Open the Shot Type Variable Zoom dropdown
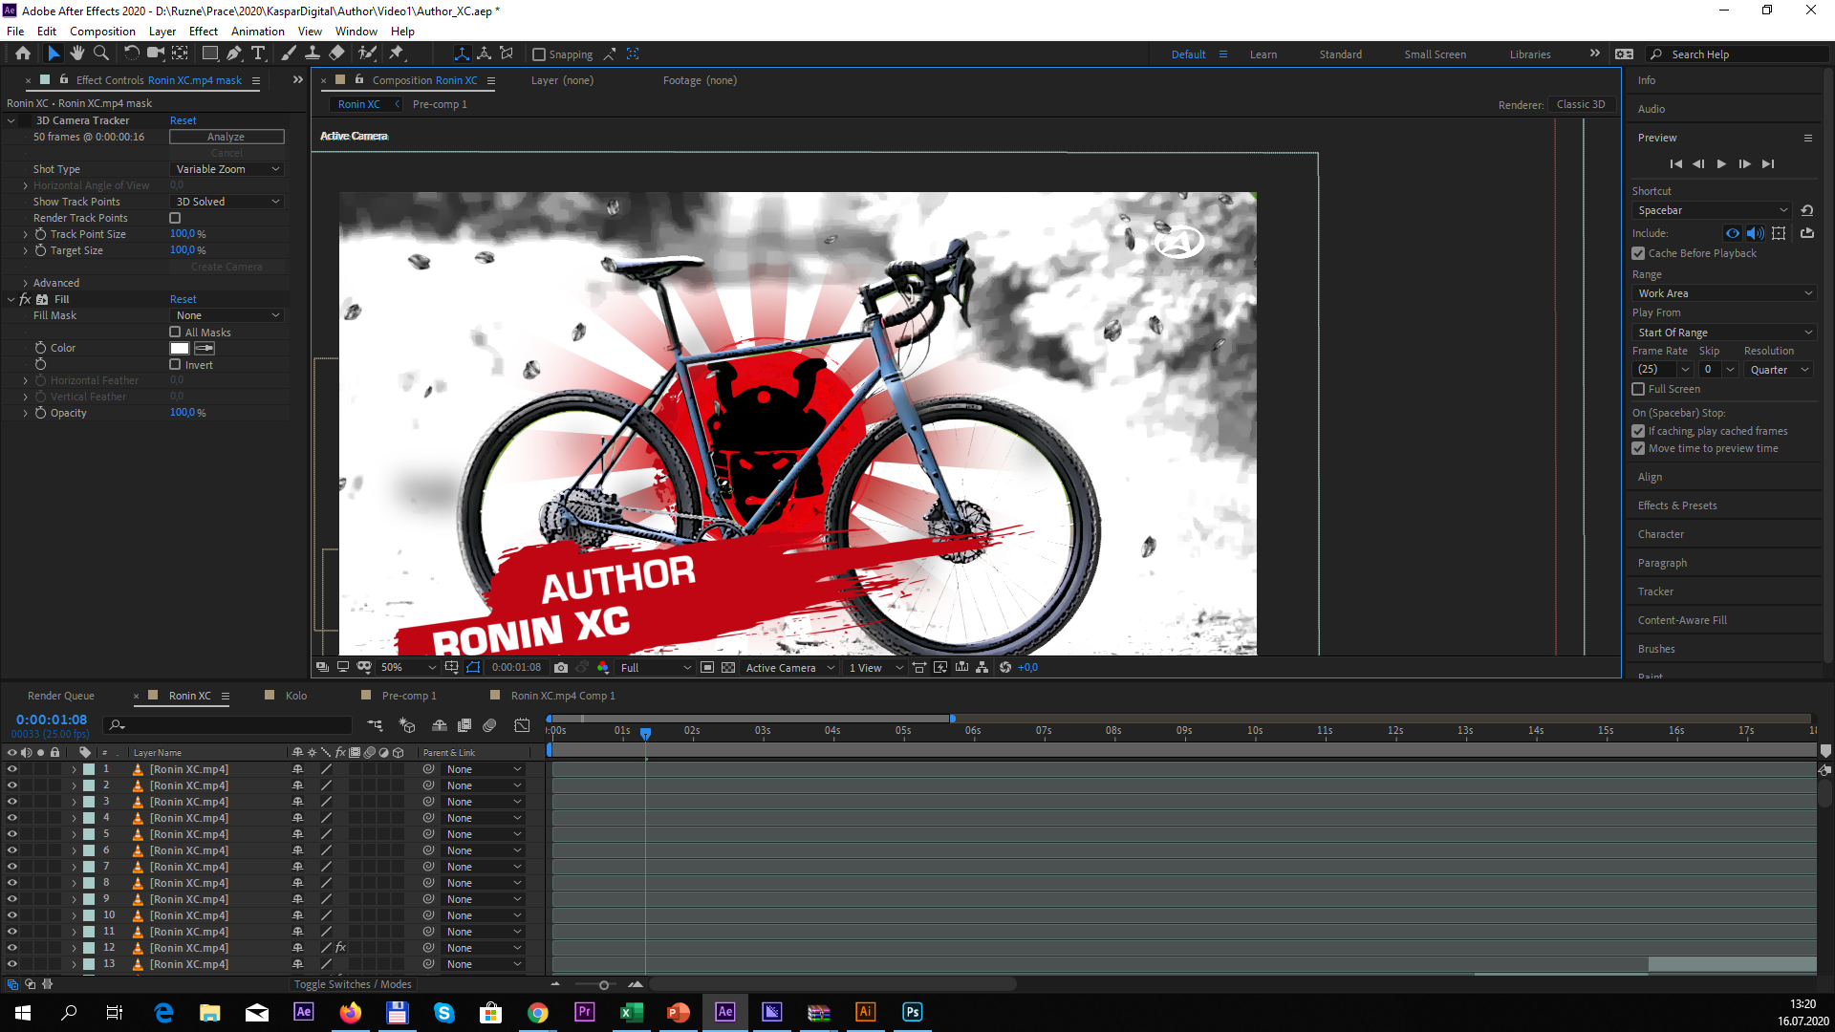1835x1032 pixels. [227, 169]
